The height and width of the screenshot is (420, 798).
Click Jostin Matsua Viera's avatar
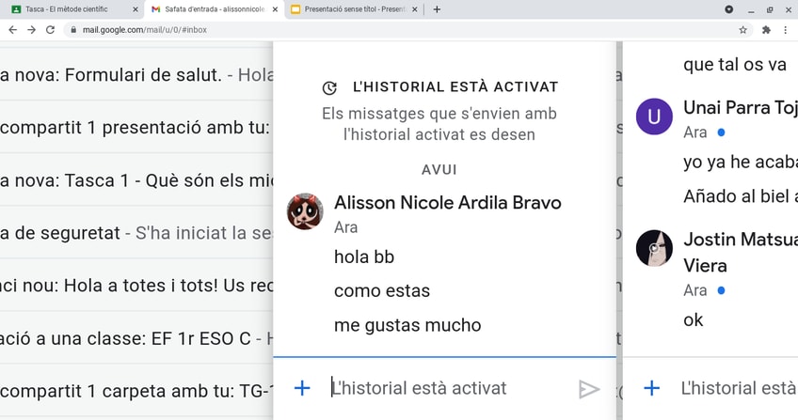(654, 248)
